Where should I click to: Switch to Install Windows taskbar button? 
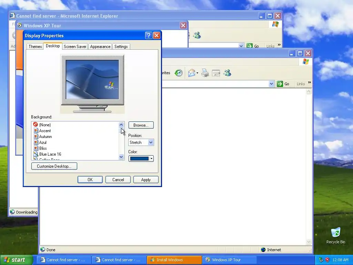174,260
